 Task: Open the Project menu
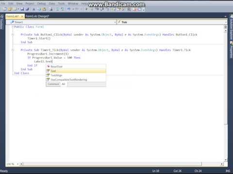click(30, 3)
